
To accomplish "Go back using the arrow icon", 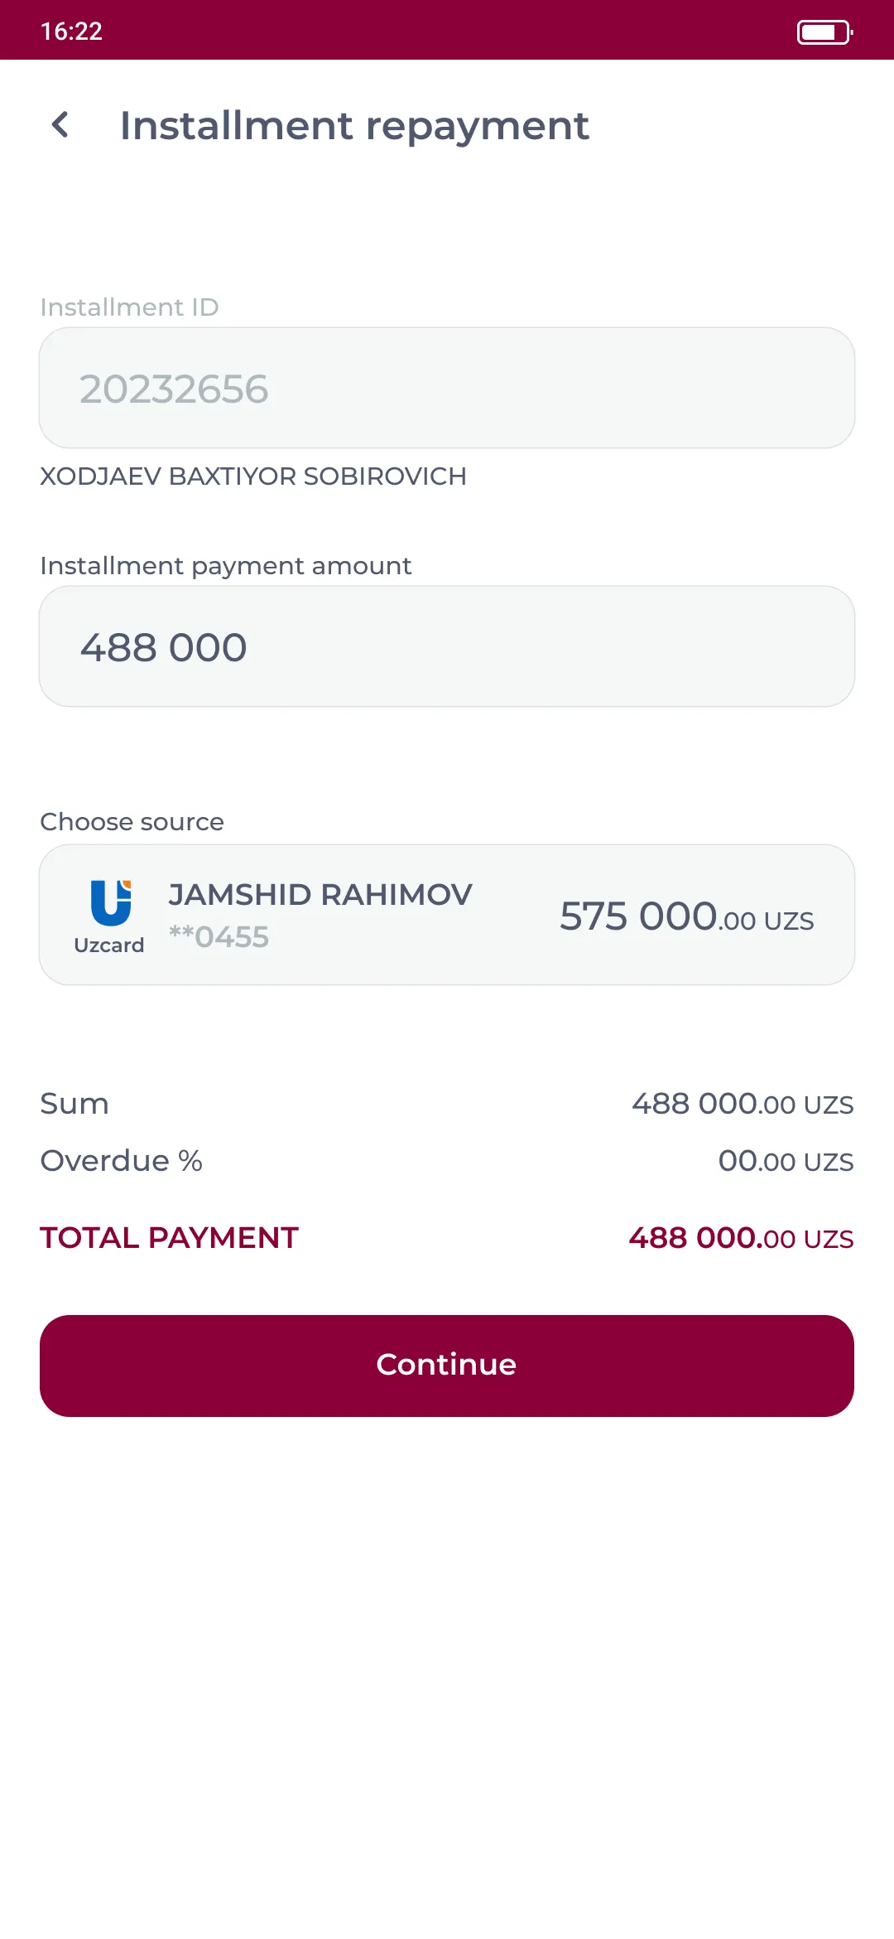I will click(60, 125).
